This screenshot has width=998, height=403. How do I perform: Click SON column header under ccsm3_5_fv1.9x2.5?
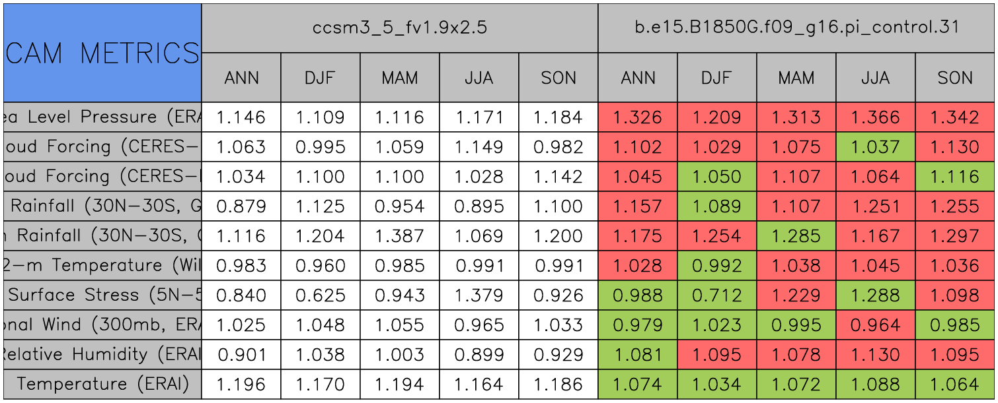coord(558,78)
